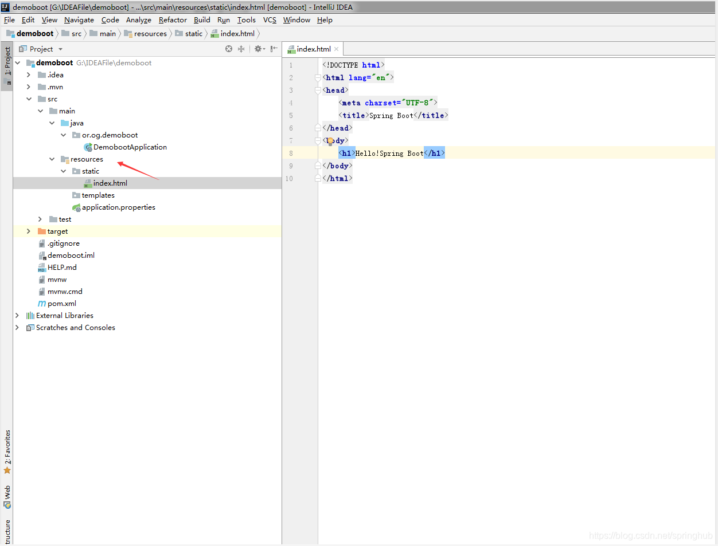
Task: Click line 8 in the editor gutter
Action: (x=291, y=154)
